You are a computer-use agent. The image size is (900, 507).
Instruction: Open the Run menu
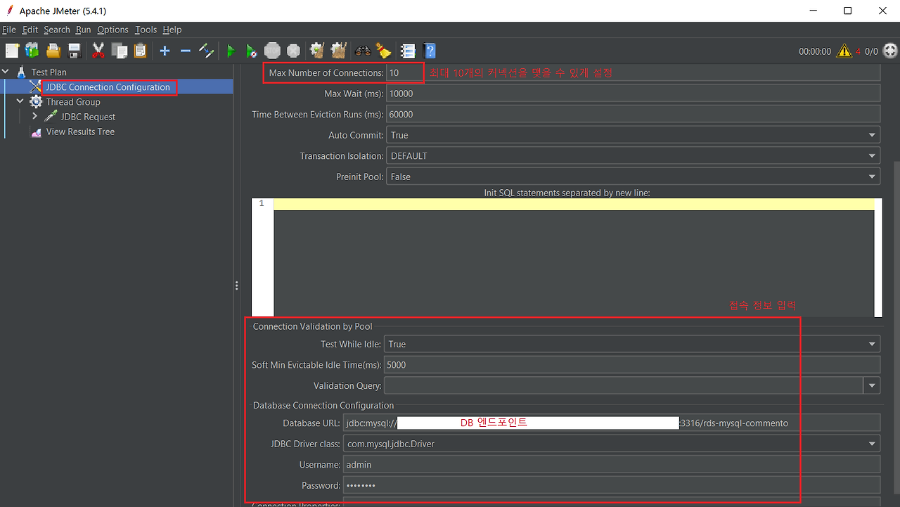point(84,30)
